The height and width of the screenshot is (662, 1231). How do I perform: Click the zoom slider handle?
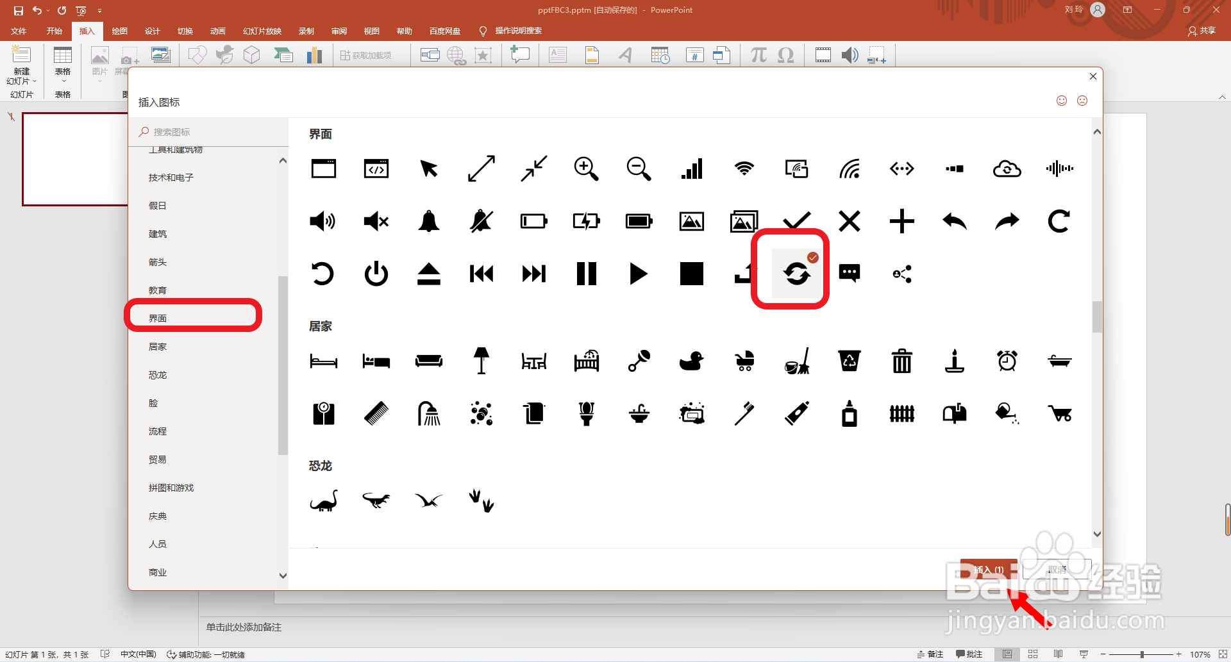(1142, 654)
